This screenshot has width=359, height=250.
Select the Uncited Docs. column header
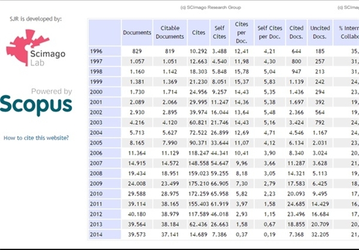(320, 32)
